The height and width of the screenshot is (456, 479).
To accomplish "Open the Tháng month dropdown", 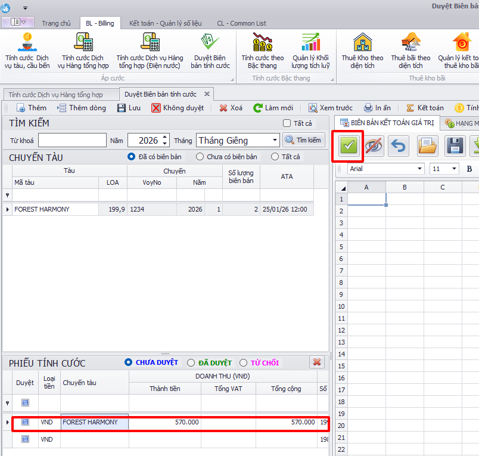I will point(274,141).
